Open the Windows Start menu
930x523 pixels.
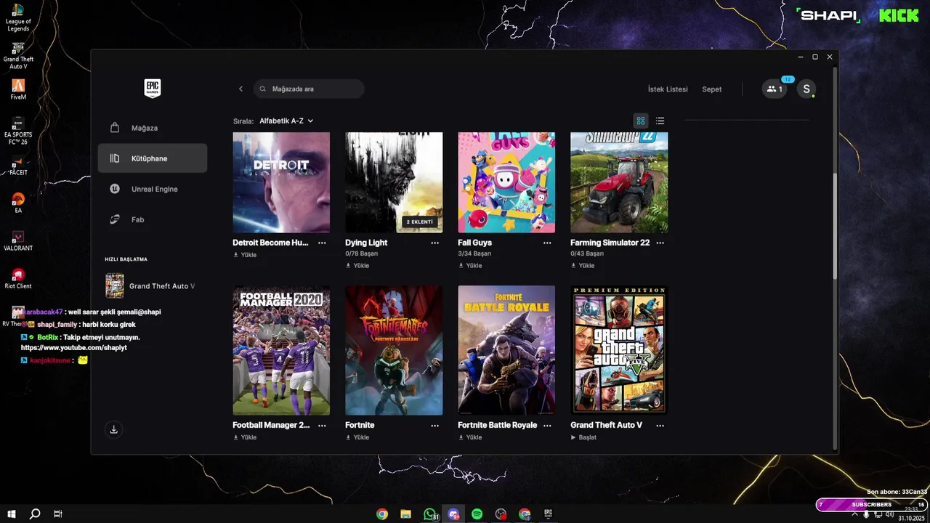[x=12, y=514]
